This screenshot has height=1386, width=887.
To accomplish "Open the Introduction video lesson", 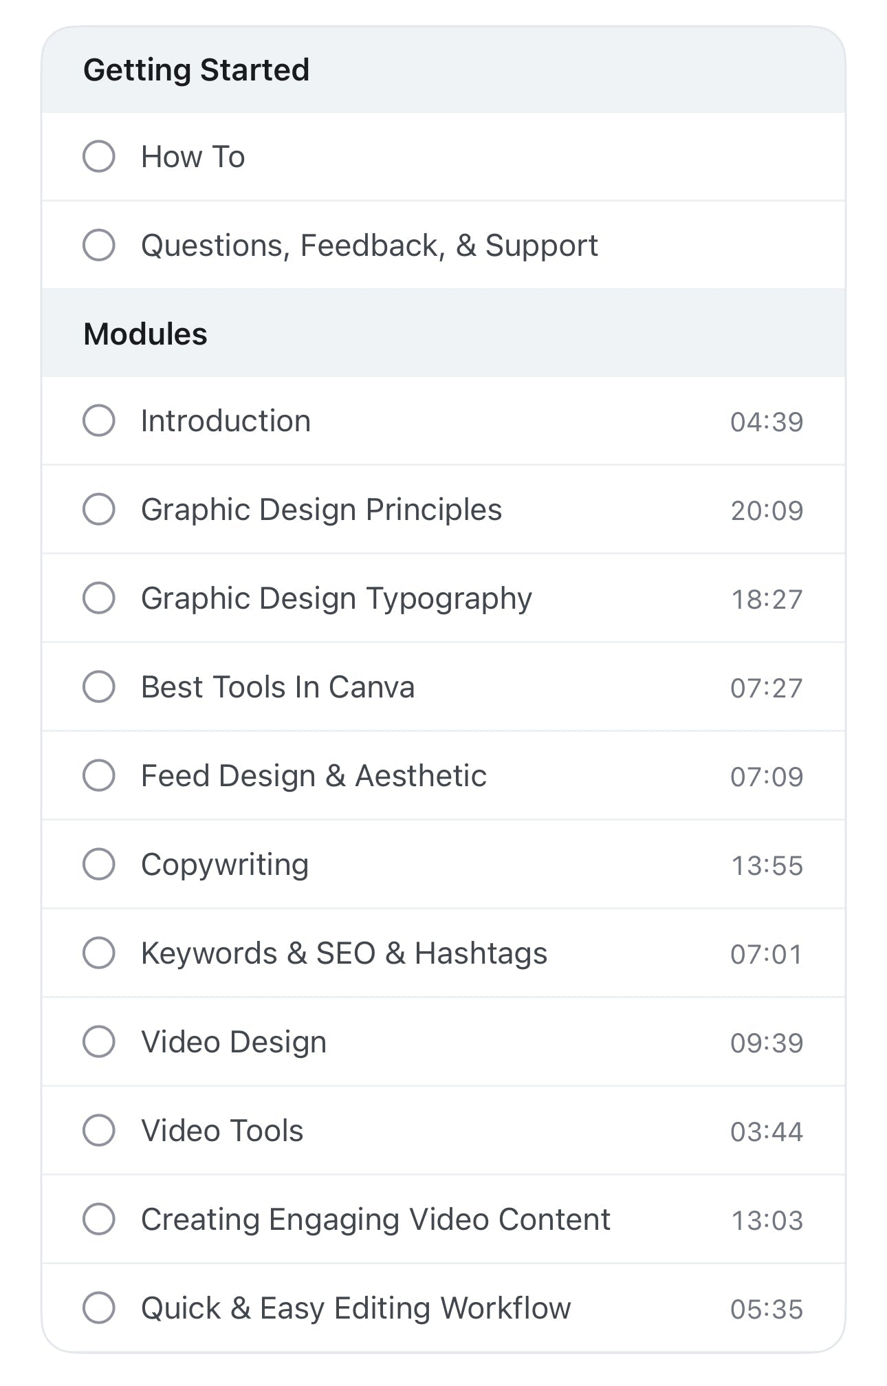I will tap(225, 421).
